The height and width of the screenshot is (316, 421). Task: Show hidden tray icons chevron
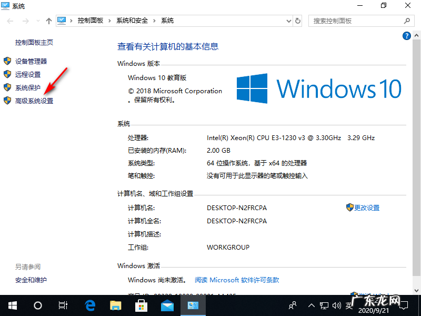click(311, 305)
